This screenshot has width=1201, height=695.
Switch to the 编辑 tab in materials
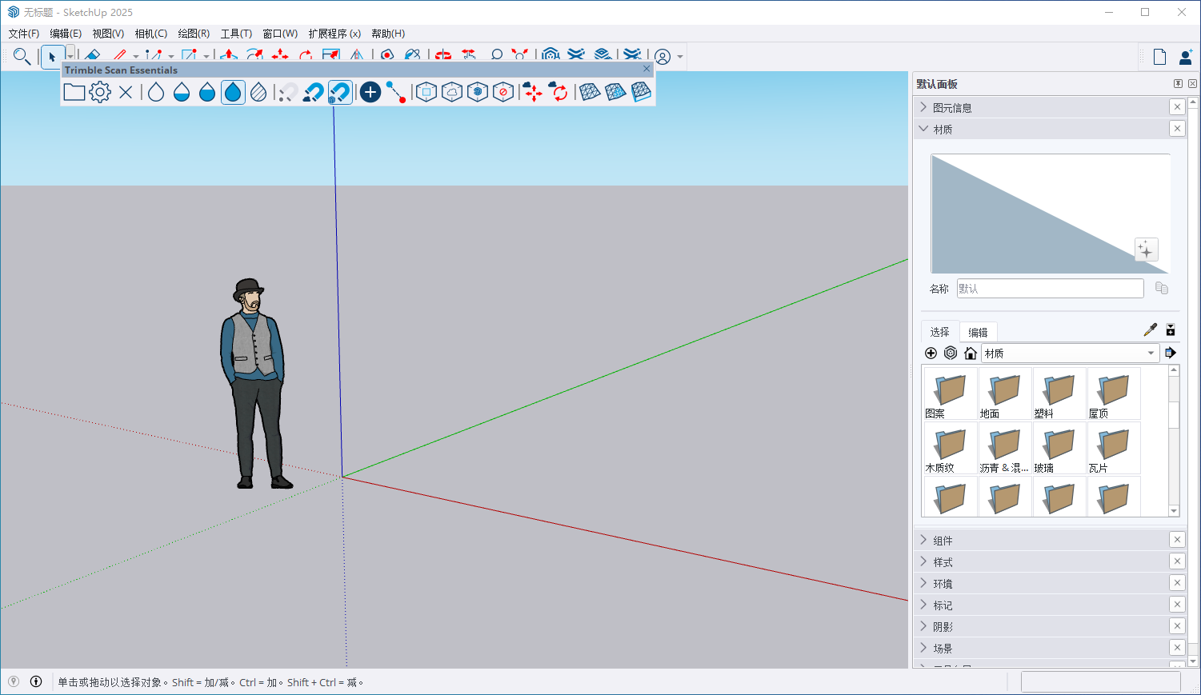point(978,332)
